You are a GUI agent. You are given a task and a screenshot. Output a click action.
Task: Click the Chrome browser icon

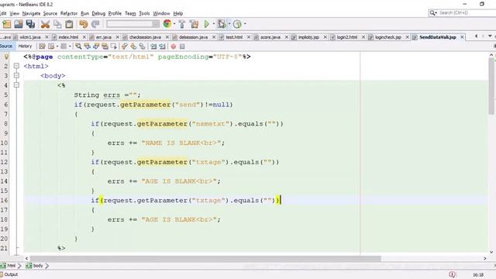(x=167, y=24)
